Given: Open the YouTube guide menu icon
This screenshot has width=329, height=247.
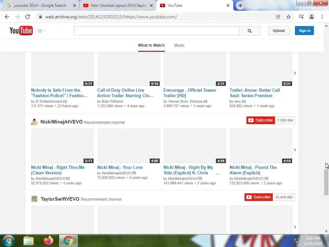Looking at the screenshot, I should (41, 31).
